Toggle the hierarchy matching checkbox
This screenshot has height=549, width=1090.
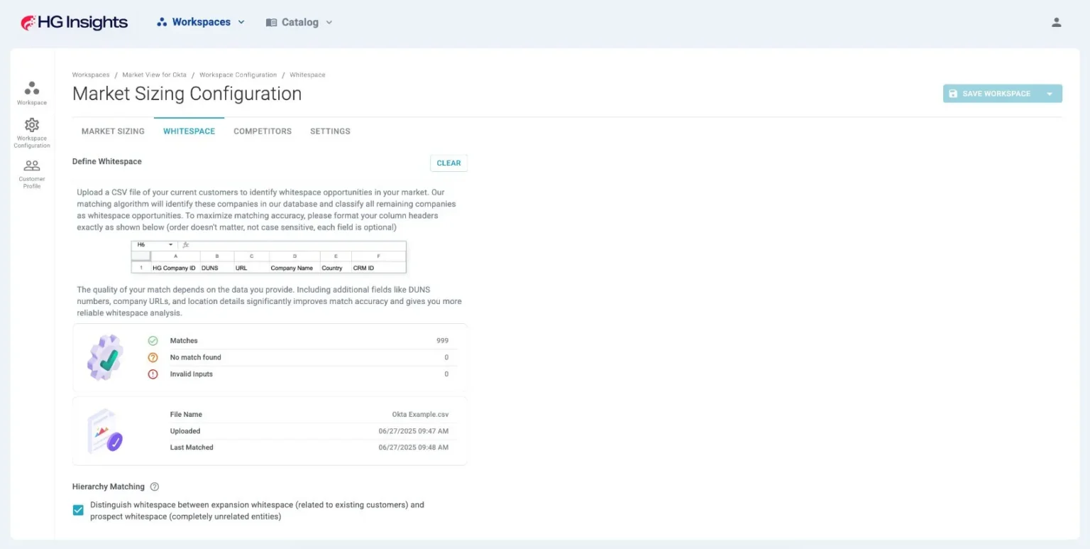click(x=78, y=511)
